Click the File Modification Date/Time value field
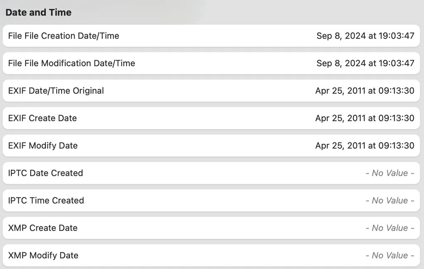This screenshot has height=269, width=424. click(x=365, y=63)
